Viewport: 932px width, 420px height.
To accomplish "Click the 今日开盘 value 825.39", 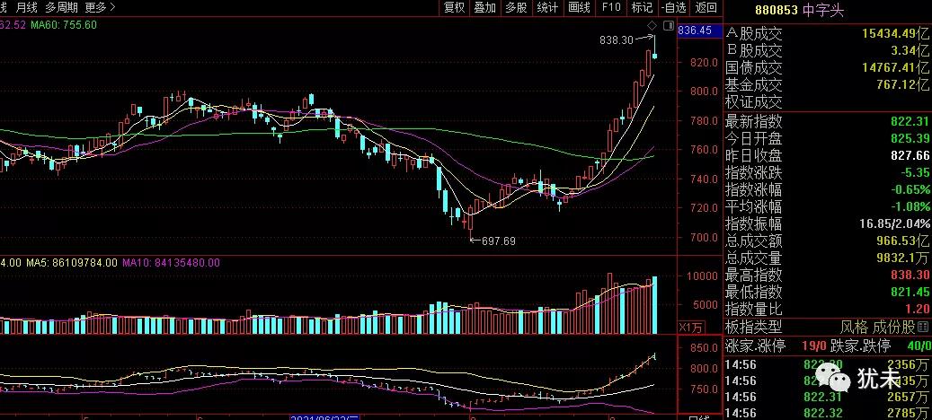I will pos(910,139).
